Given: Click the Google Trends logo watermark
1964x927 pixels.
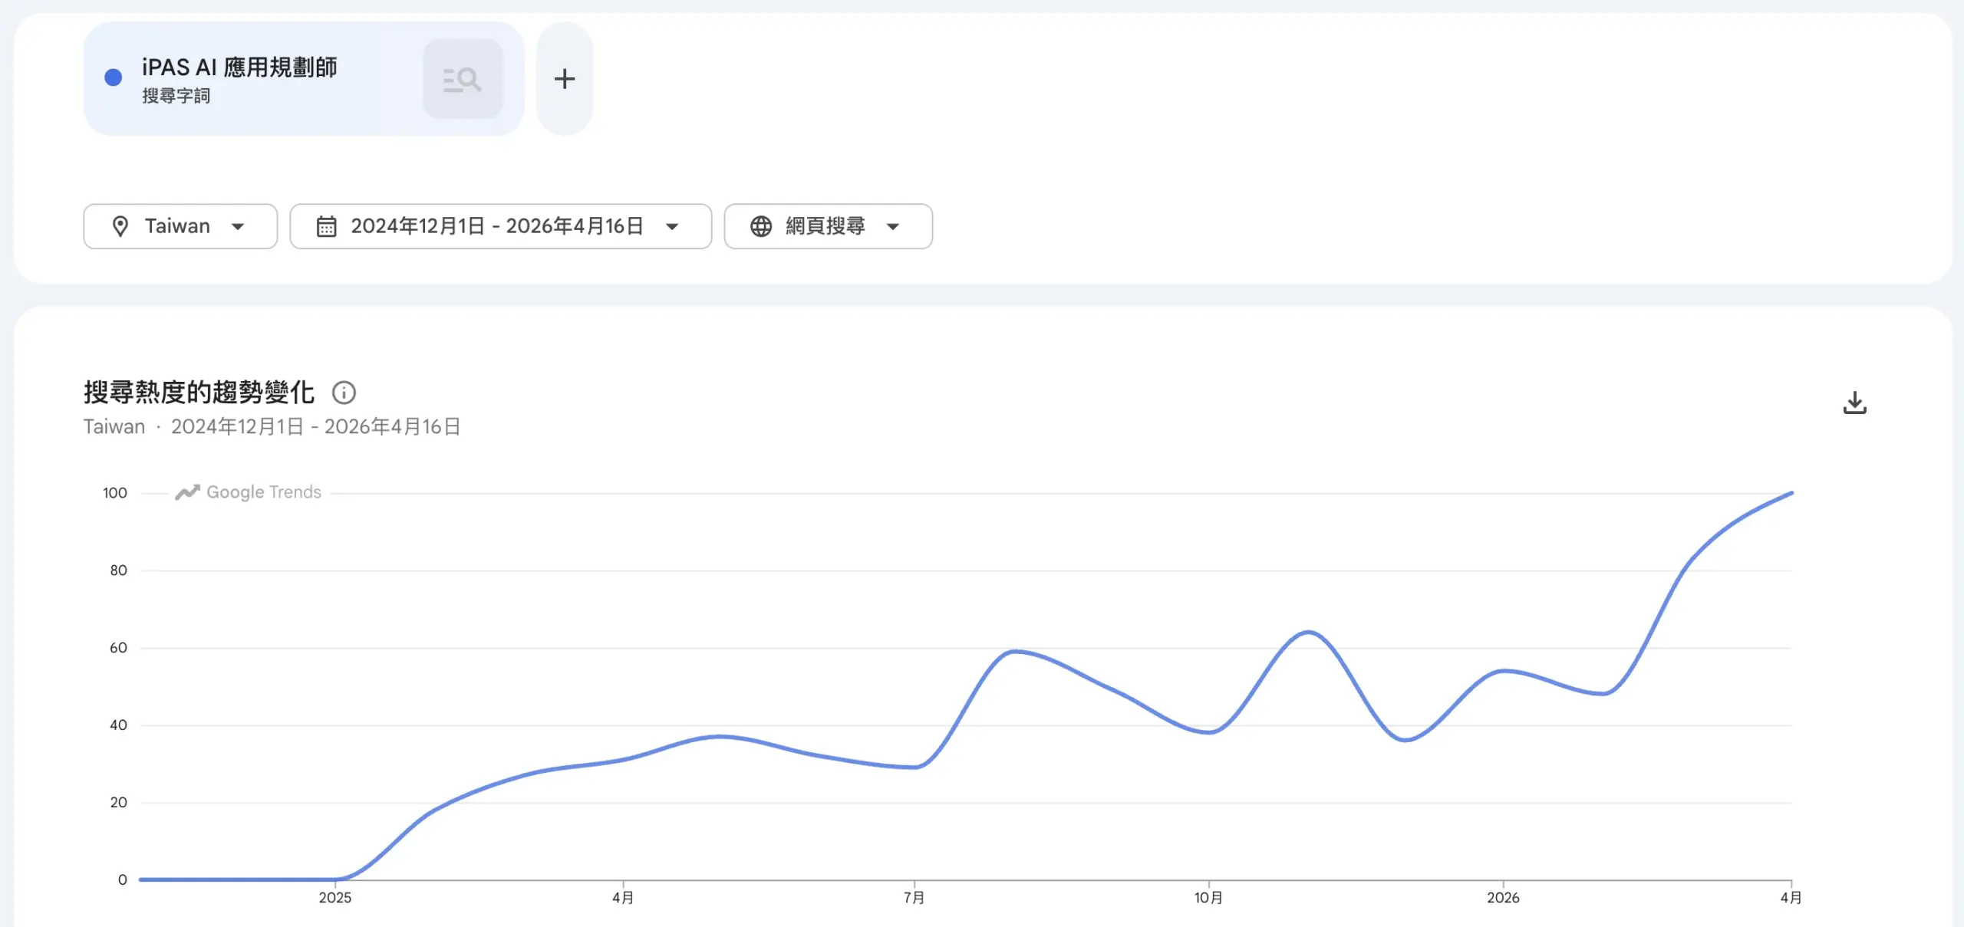Looking at the screenshot, I should [249, 492].
